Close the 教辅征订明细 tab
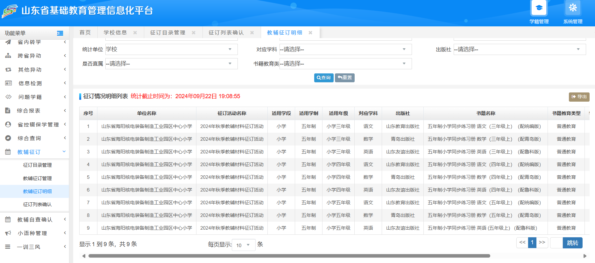 pyautogui.click(x=310, y=33)
